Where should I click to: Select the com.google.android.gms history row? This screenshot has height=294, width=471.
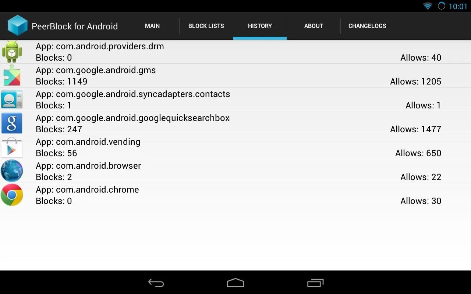(x=235, y=75)
